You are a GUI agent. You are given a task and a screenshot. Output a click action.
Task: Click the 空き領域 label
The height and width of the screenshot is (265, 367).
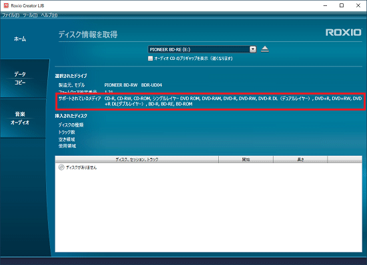point(67,139)
